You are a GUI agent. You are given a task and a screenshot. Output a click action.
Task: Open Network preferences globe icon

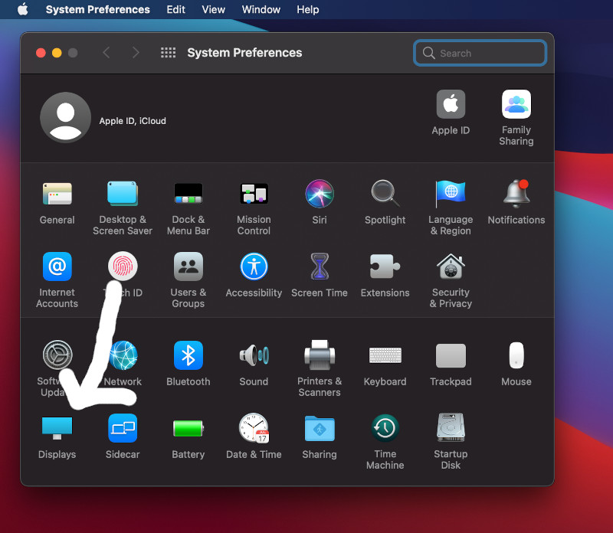coord(123,355)
